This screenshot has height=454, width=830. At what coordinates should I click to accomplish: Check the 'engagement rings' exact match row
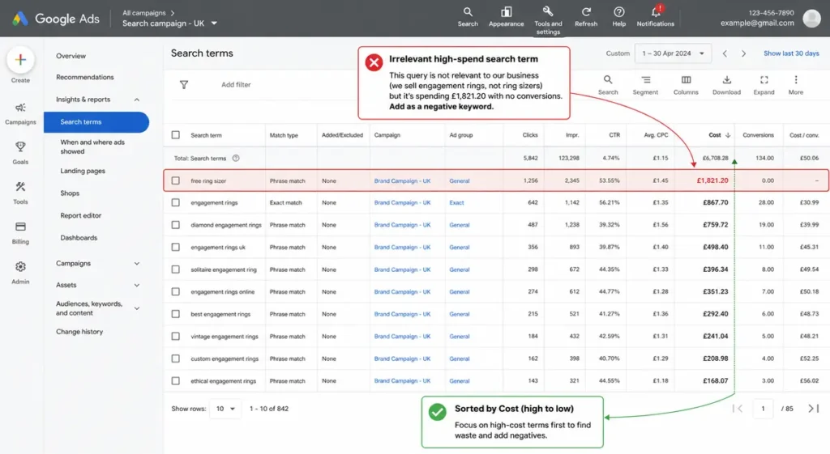176,202
